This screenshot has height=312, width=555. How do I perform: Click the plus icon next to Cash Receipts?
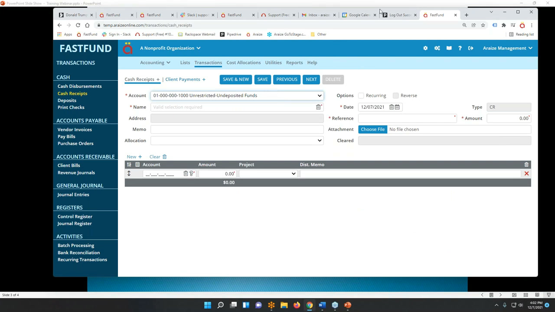pyautogui.click(x=158, y=79)
